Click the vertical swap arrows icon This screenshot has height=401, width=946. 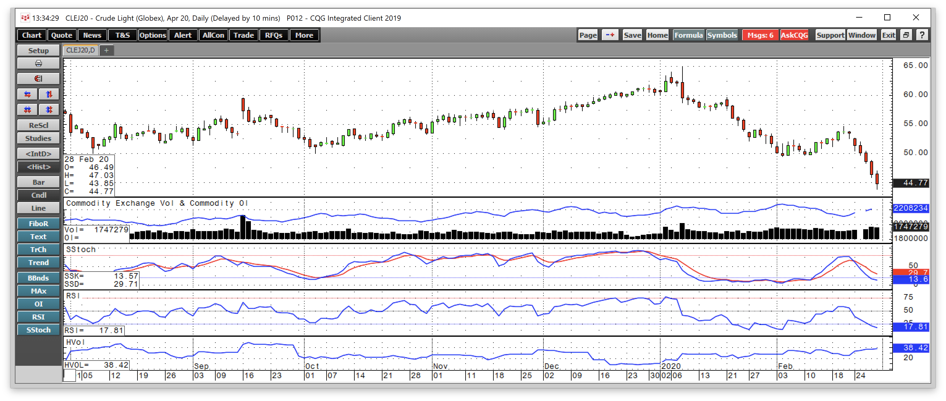(49, 94)
